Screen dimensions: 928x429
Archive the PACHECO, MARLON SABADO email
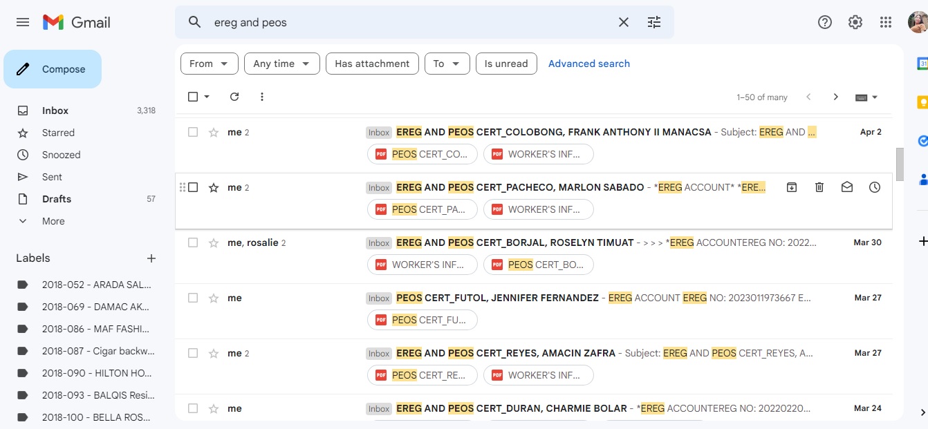click(x=792, y=187)
